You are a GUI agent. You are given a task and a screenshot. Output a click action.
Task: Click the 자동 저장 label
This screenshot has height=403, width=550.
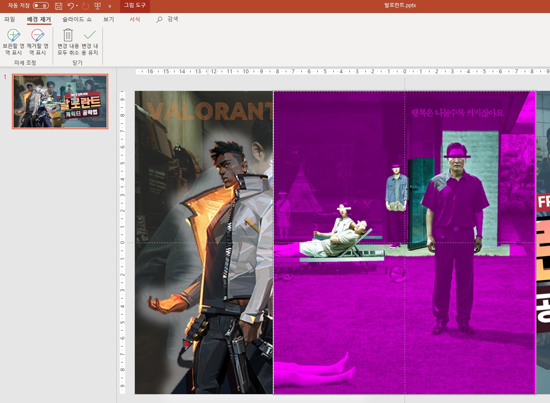pyautogui.click(x=19, y=5)
